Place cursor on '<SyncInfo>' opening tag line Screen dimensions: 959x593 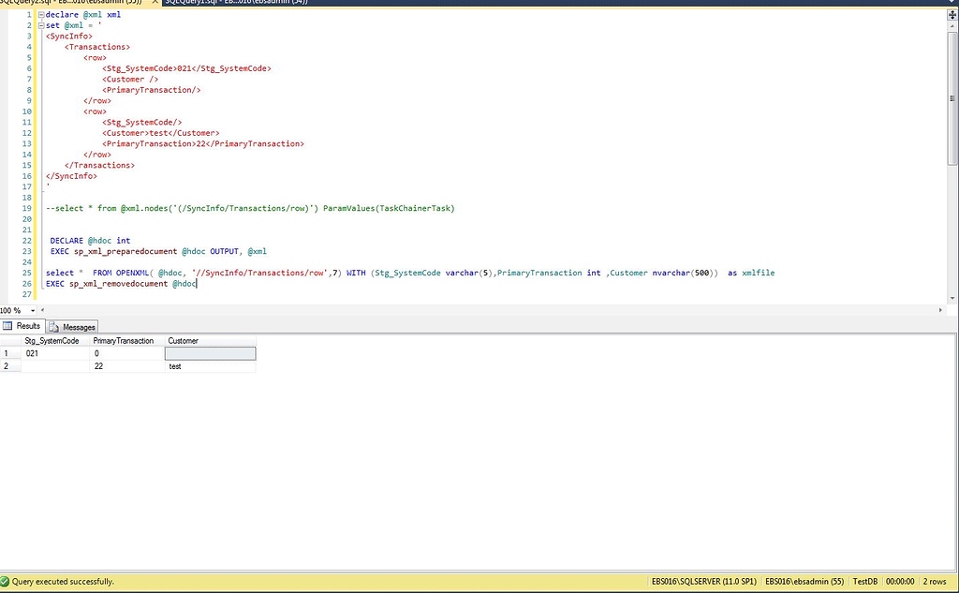click(x=69, y=37)
